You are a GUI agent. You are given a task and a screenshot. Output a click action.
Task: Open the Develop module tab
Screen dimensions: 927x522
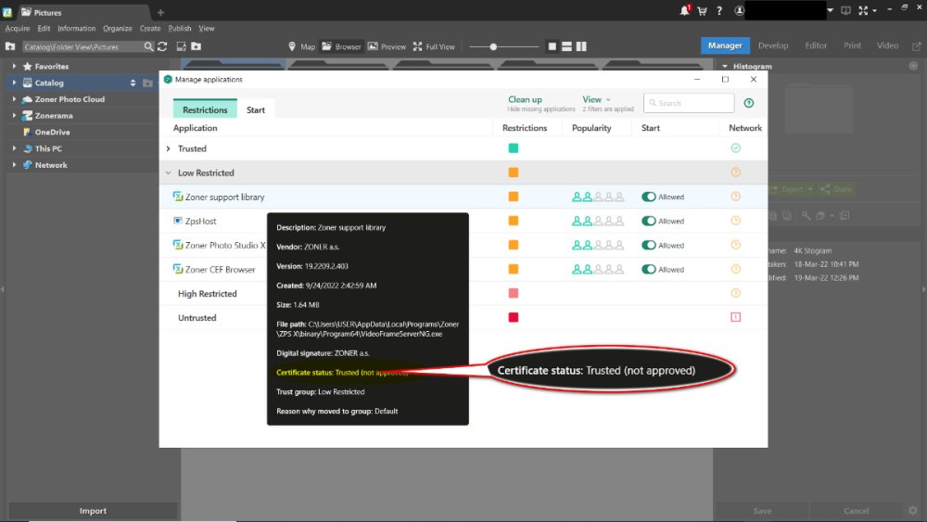point(773,45)
